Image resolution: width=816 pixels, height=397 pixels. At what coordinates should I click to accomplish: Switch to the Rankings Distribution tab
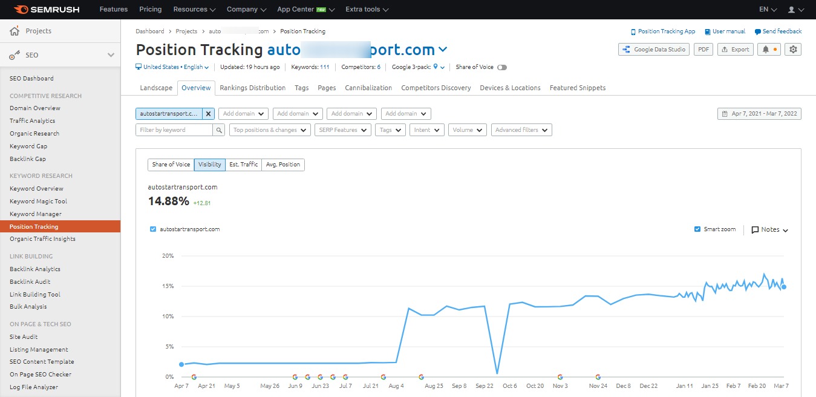252,88
